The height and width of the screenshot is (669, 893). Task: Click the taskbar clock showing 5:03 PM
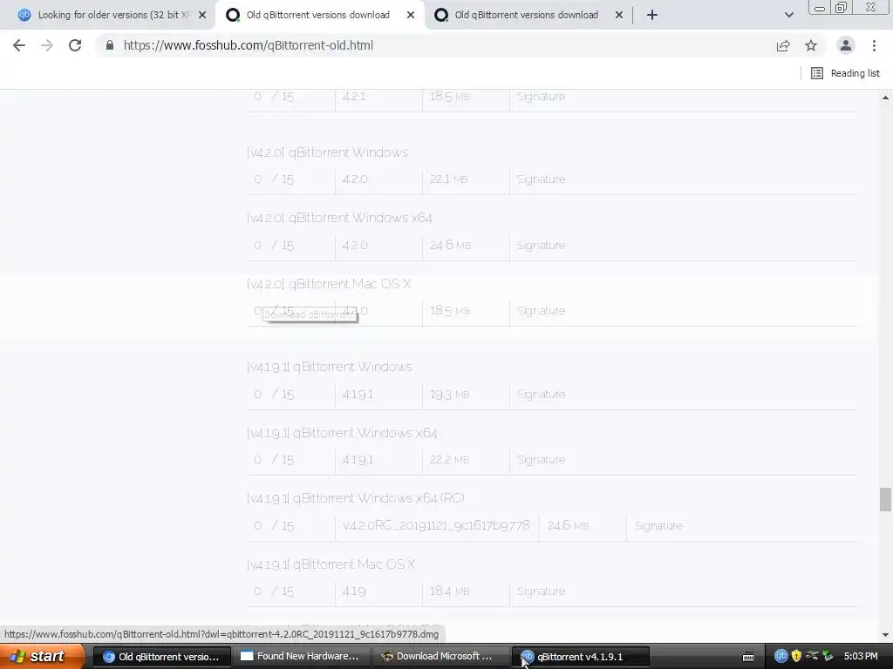pos(861,656)
